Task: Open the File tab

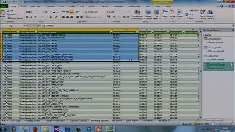Action: pyautogui.click(x=3, y=6)
